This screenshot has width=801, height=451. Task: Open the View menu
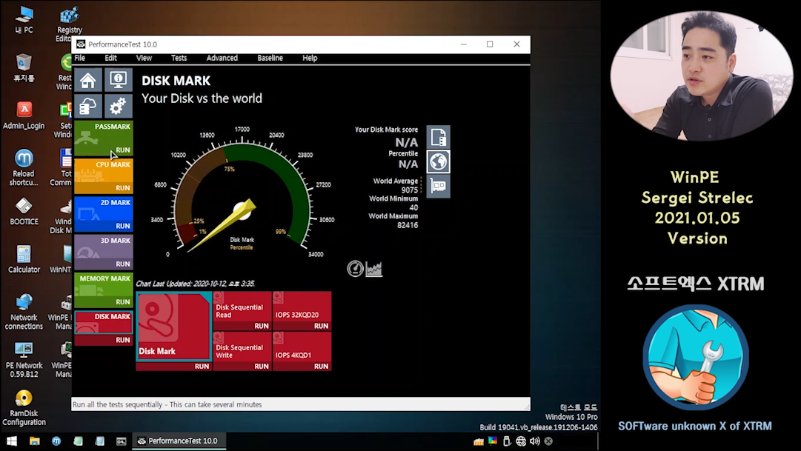point(144,58)
